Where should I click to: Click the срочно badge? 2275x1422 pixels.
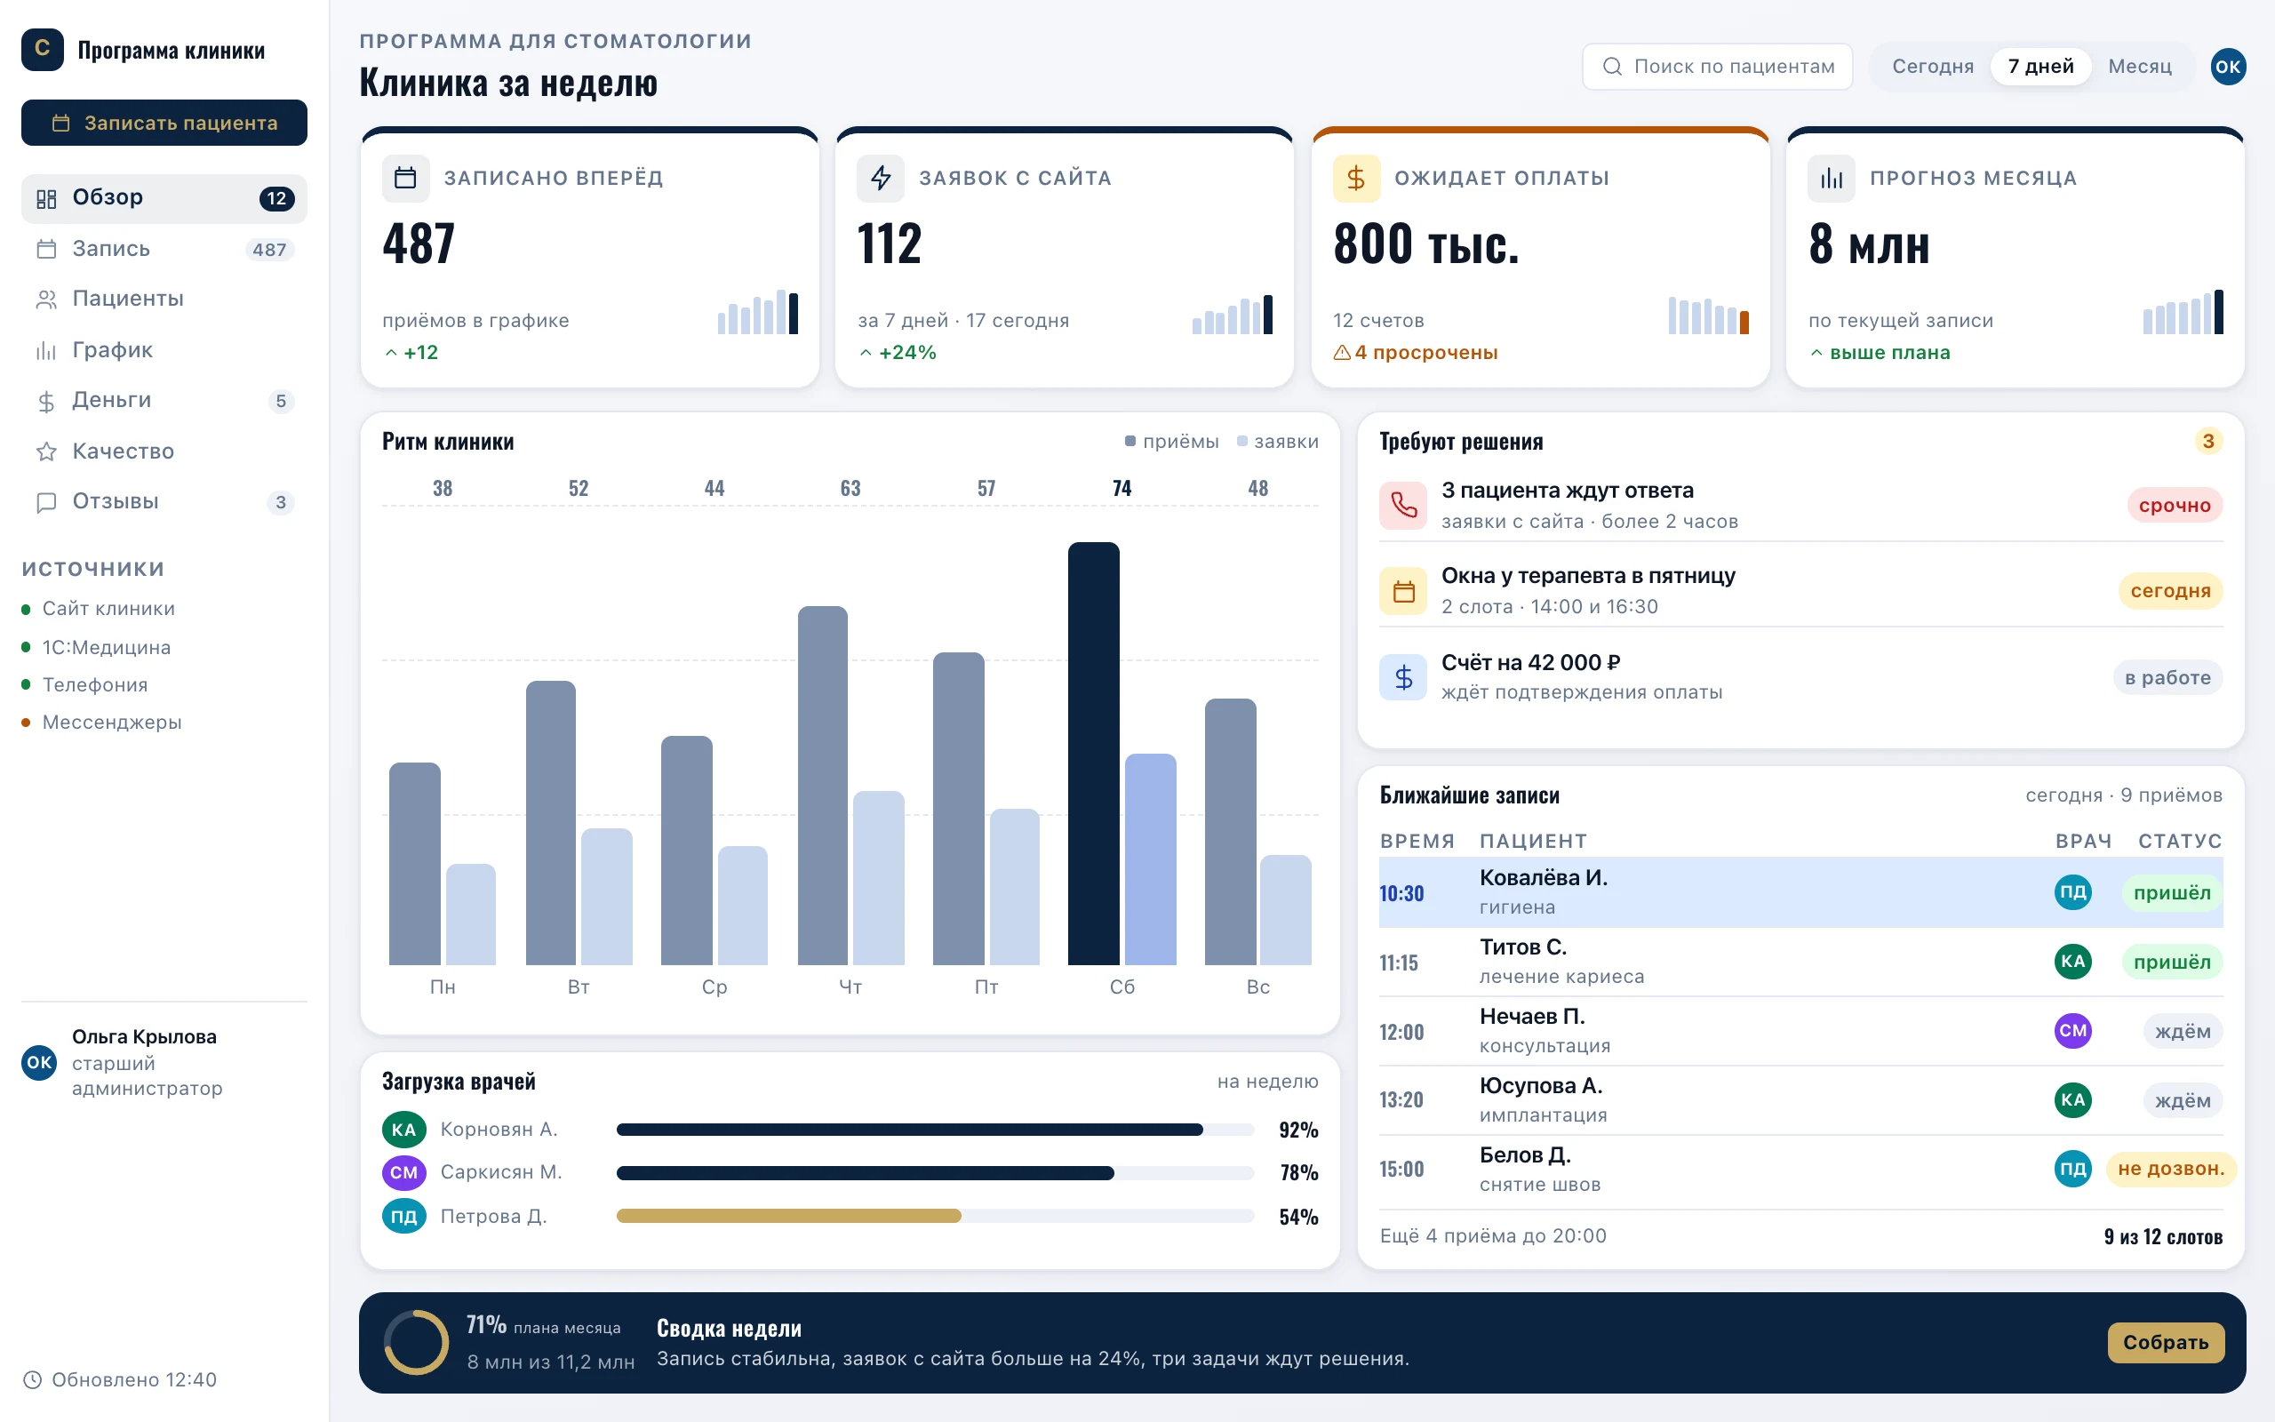(x=2175, y=506)
